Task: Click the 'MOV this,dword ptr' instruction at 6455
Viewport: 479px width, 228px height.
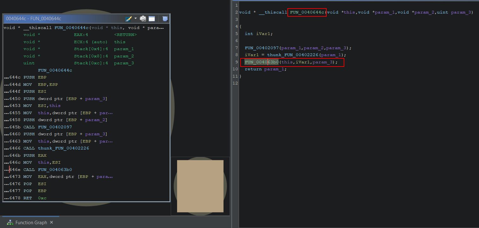Action: click(x=68, y=113)
